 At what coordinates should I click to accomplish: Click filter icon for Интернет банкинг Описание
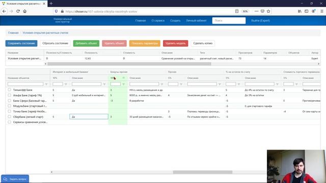(104, 84)
